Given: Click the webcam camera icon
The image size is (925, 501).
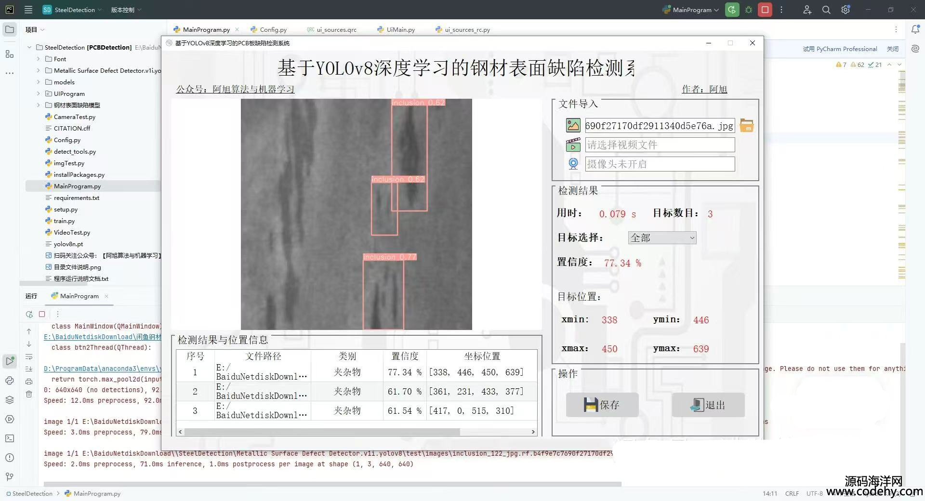Looking at the screenshot, I should (x=573, y=164).
